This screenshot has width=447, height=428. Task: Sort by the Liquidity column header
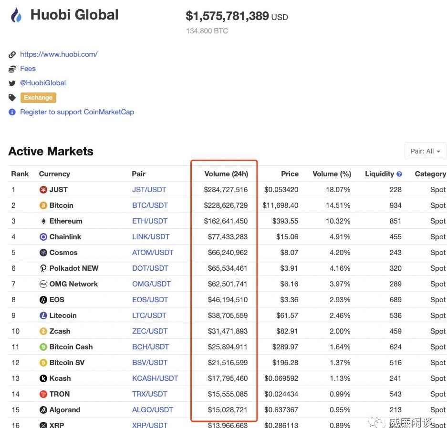pyautogui.click(x=379, y=174)
